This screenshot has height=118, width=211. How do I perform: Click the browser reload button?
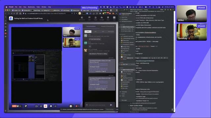point(17,13)
